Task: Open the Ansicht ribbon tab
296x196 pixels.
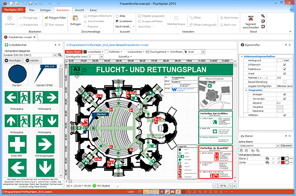Action: [x=80, y=10]
